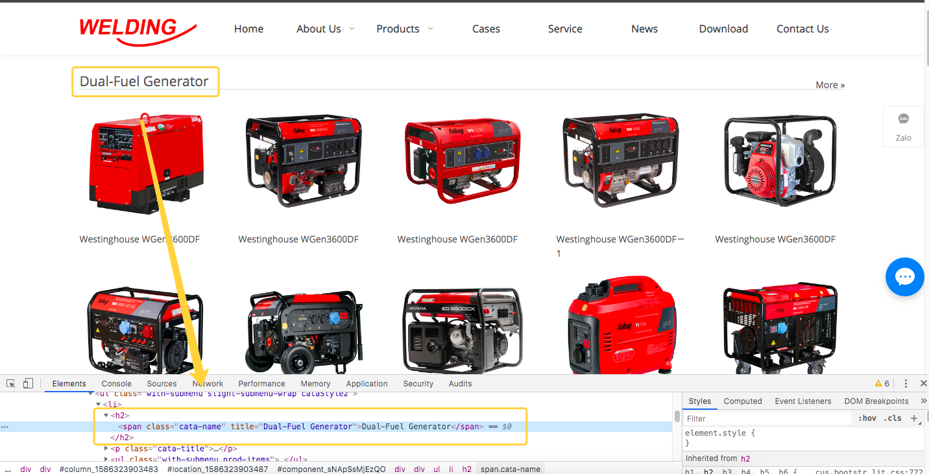Show more Styles pane tabs
The image size is (929, 474).
pos(923,401)
